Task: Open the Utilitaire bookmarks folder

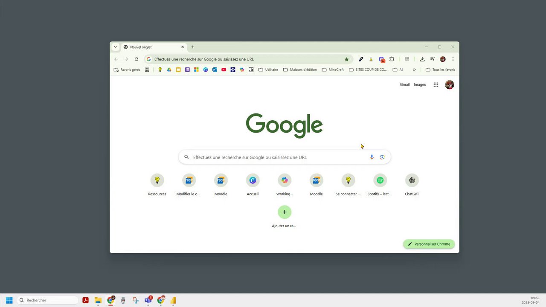Action: (x=268, y=70)
